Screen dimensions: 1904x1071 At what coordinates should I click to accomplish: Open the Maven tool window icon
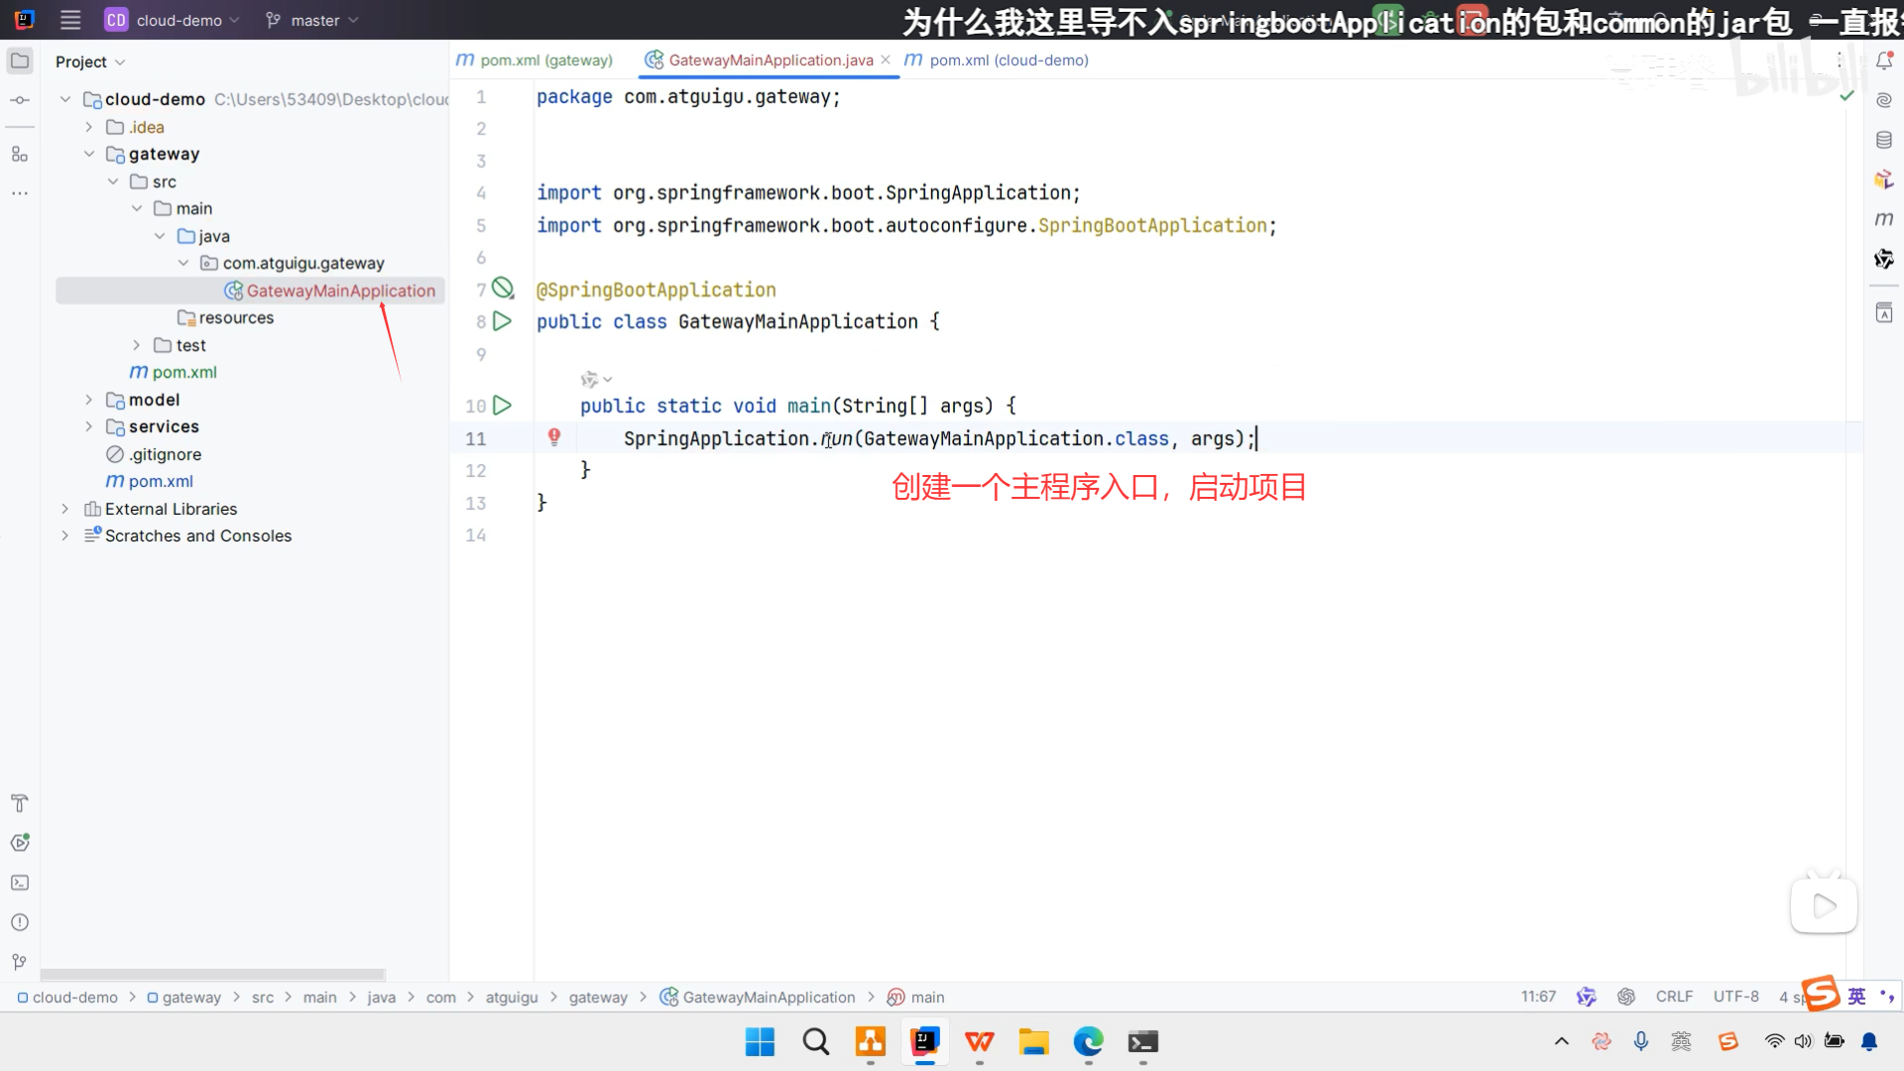[x=1884, y=219]
